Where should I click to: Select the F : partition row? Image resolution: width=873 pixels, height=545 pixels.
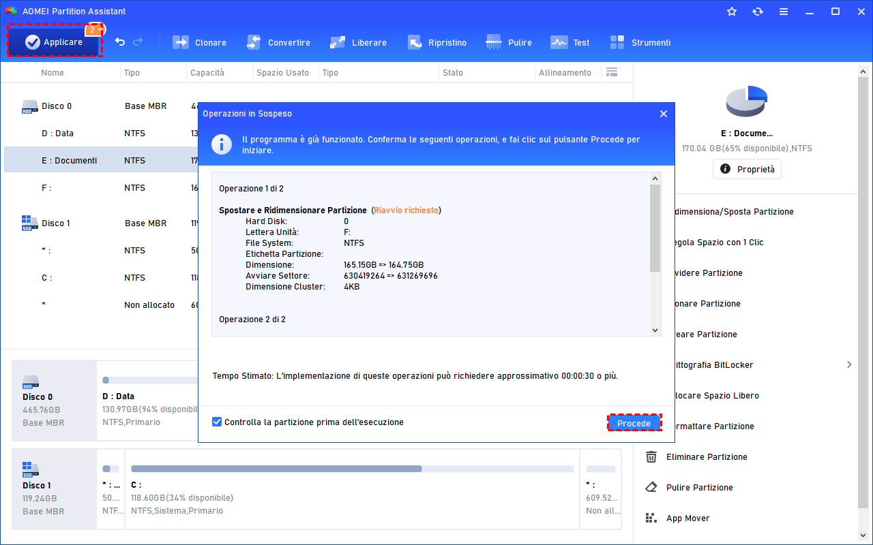click(101, 188)
